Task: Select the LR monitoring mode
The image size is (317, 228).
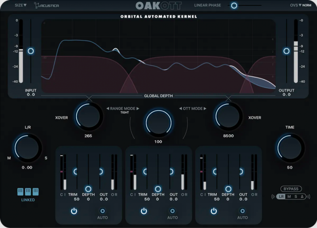Action: (x=281, y=196)
